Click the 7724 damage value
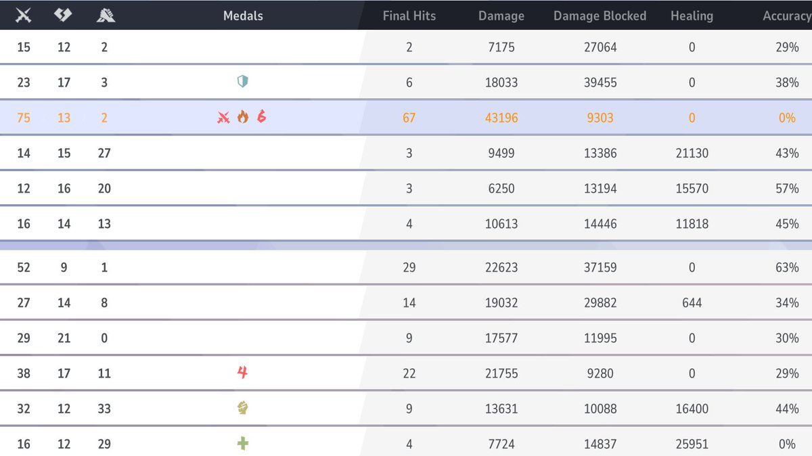This screenshot has height=456, width=812. tap(501, 444)
